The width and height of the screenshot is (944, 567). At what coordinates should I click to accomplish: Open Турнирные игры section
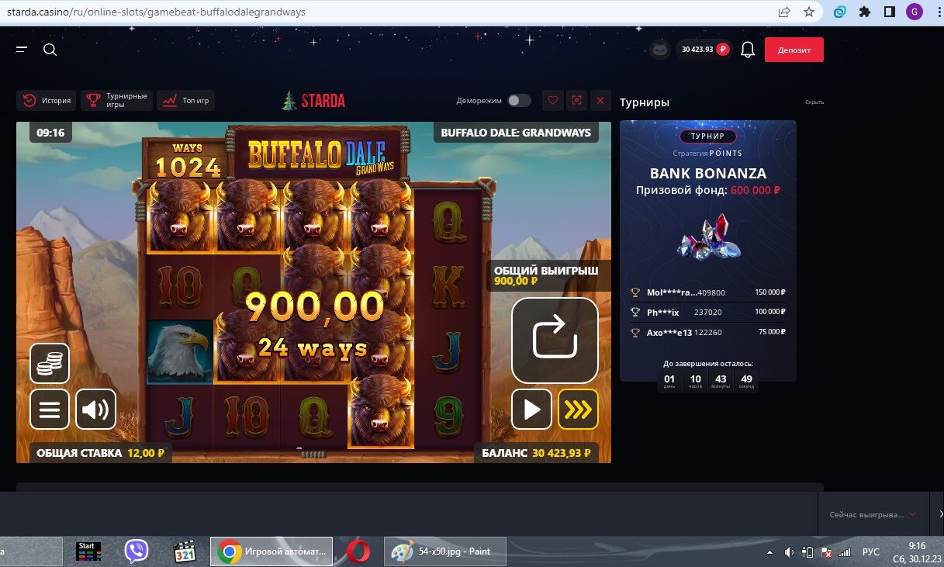point(116,100)
